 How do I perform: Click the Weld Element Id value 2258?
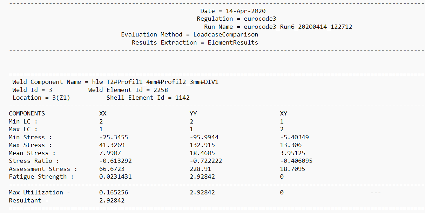(161, 90)
